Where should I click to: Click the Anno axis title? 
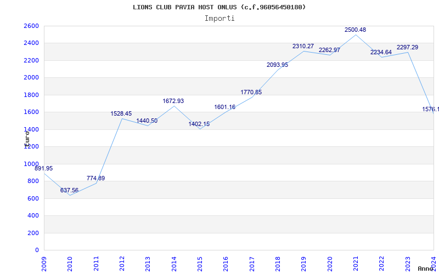coord(426,269)
